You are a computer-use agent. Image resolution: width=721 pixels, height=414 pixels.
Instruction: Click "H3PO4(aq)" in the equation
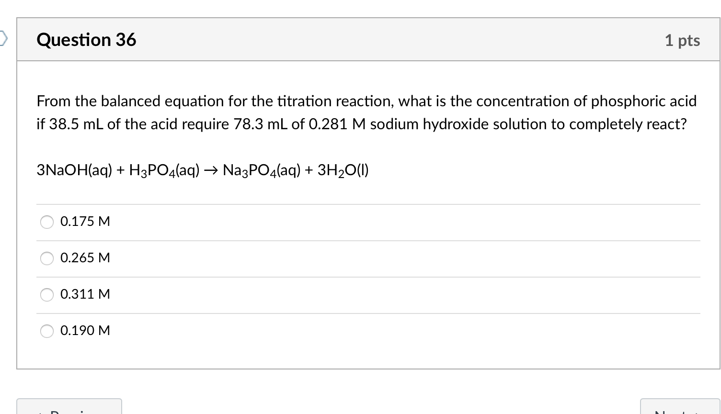pyautogui.click(x=164, y=170)
